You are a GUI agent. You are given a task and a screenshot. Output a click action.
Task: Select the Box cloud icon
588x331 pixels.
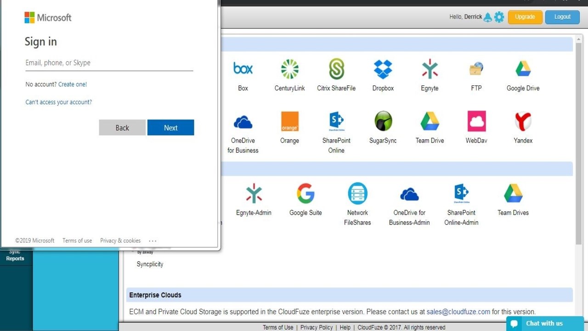click(x=243, y=69)
